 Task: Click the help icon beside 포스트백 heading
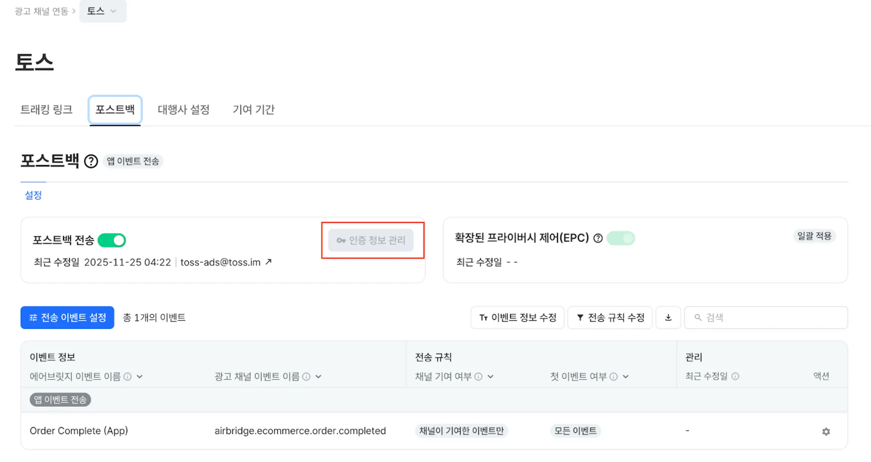tap(91, 162)
